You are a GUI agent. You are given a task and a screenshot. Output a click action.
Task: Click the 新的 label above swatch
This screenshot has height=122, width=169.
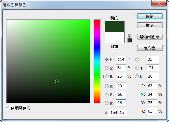114,18
